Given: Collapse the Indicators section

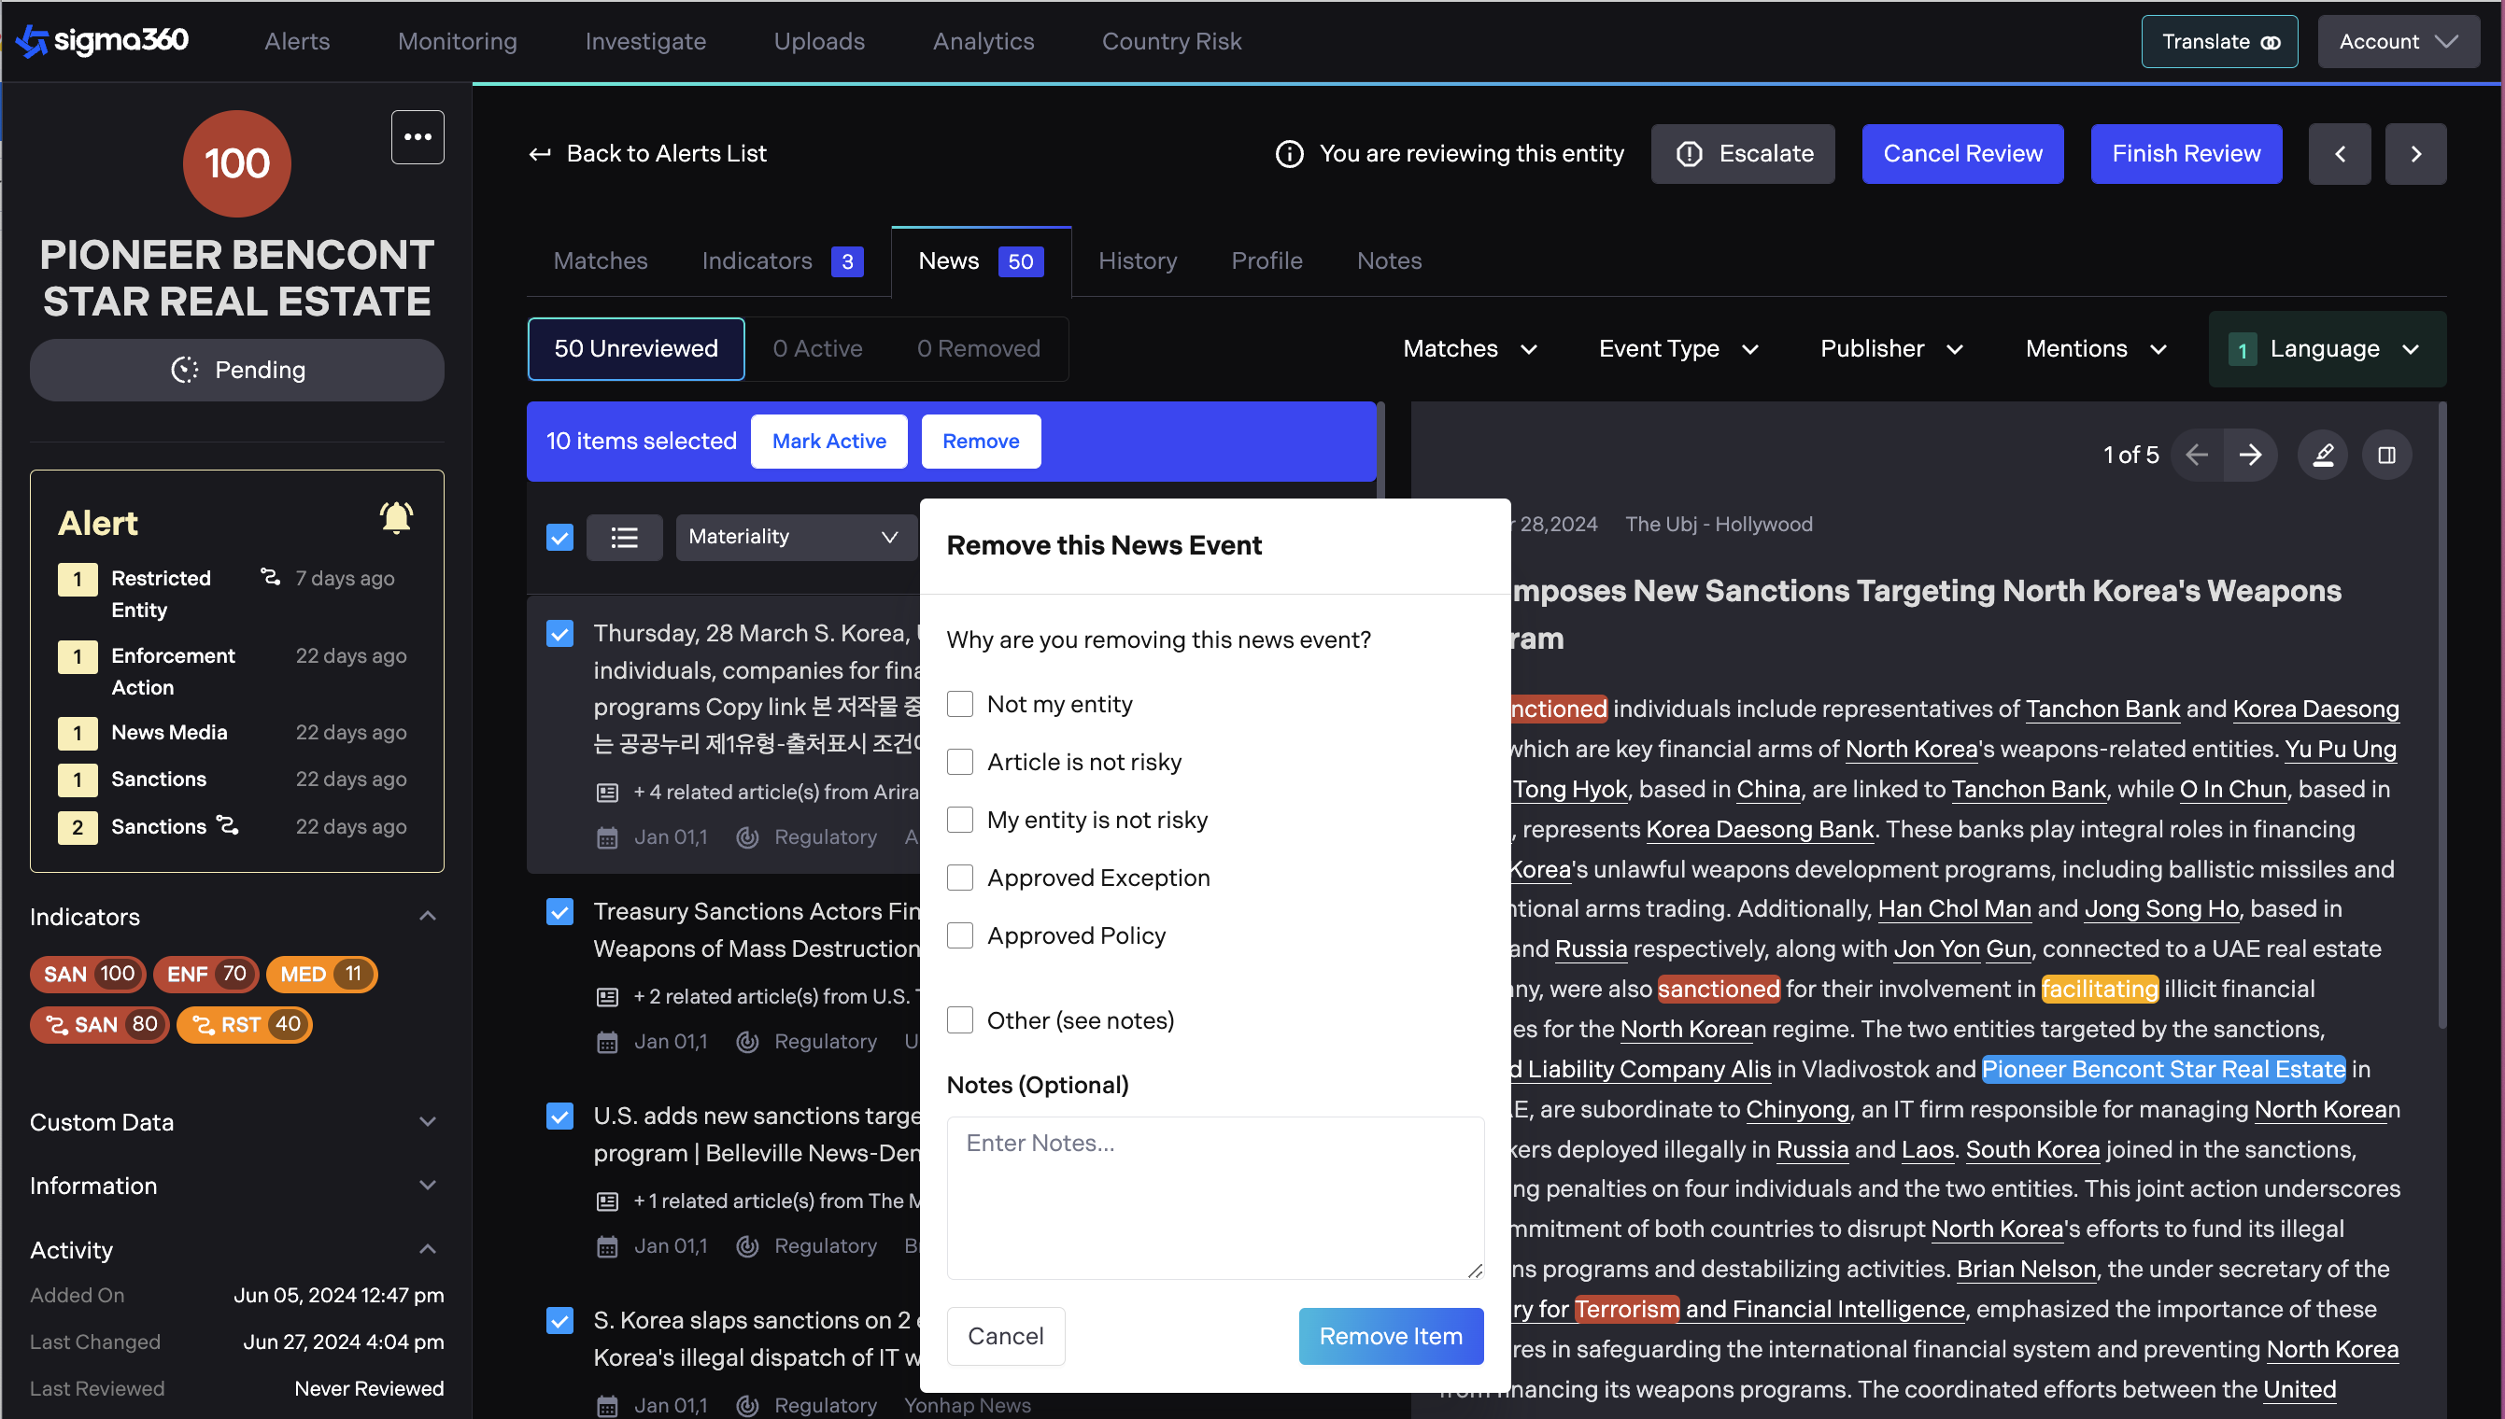Looking at the screenshot, I should (x=427, y=916).
